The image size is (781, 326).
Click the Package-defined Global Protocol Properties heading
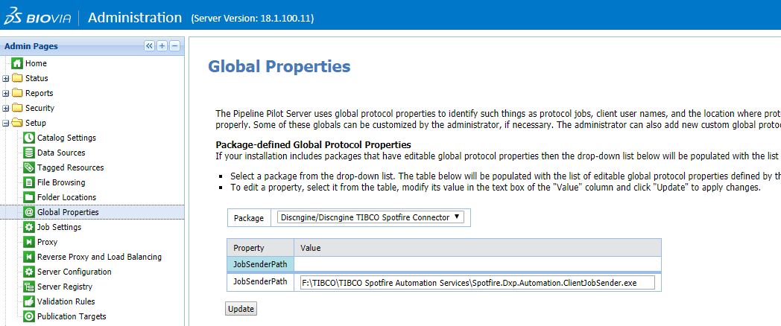pos(313,145)
